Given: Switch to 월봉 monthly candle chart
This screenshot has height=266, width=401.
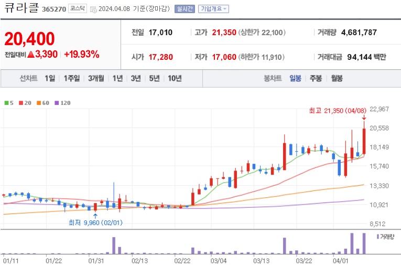Looking at the screenshot, I should point(337,78).
